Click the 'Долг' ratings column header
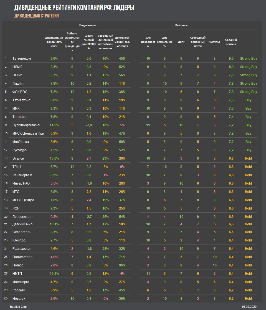 point(181,42)
